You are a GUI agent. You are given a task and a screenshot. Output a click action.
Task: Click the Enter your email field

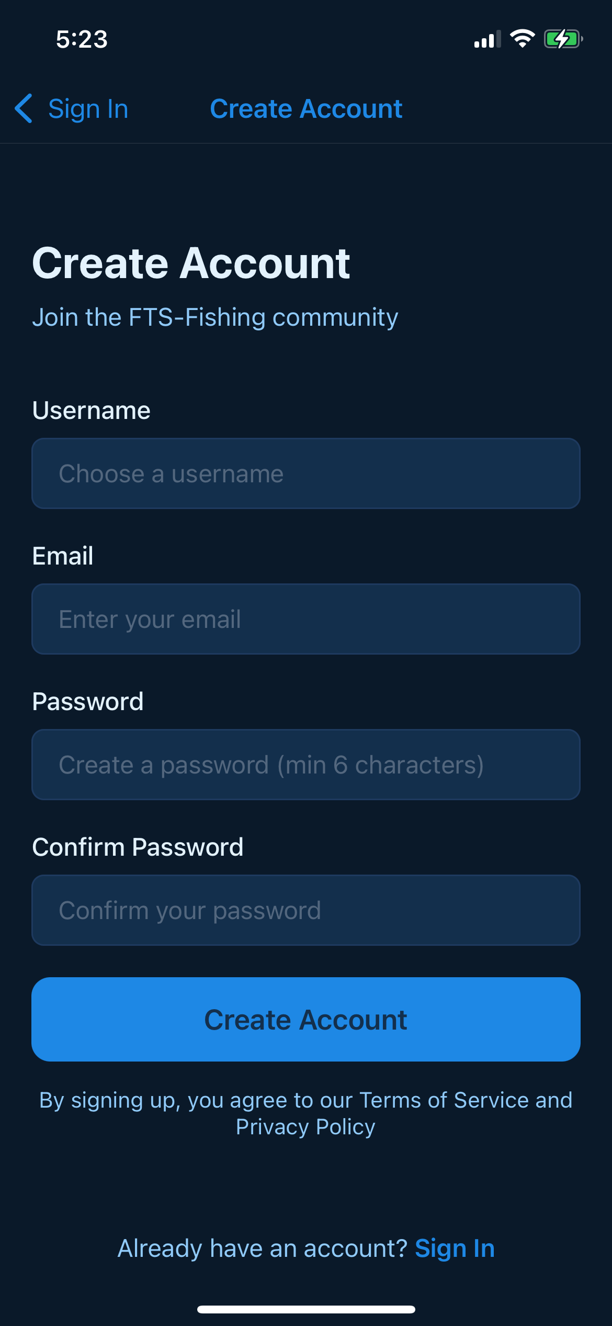tap(306, 619)
